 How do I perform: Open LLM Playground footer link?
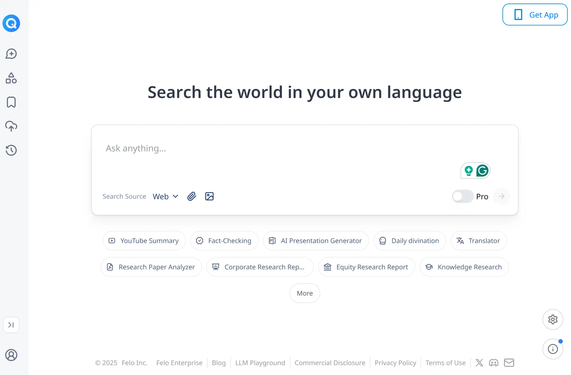260,363
